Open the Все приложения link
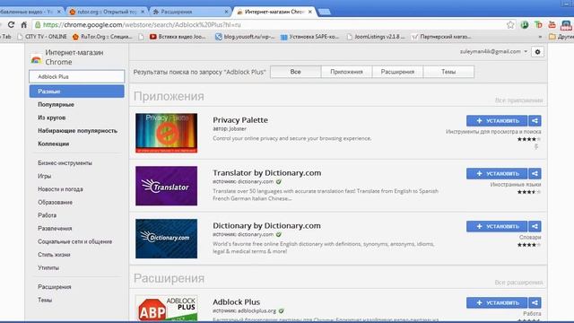This screenshot has width=574, height=323. click(518, 100)
